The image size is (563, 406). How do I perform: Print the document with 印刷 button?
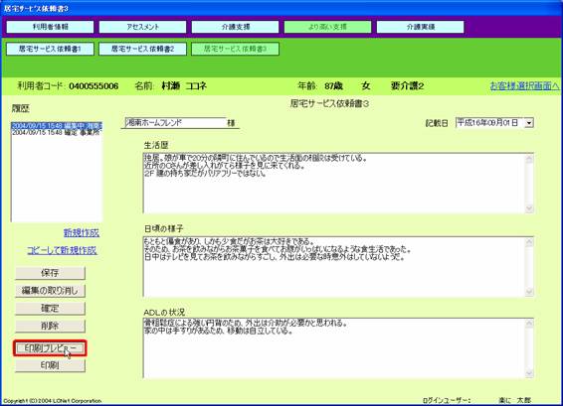pos(50,365)
